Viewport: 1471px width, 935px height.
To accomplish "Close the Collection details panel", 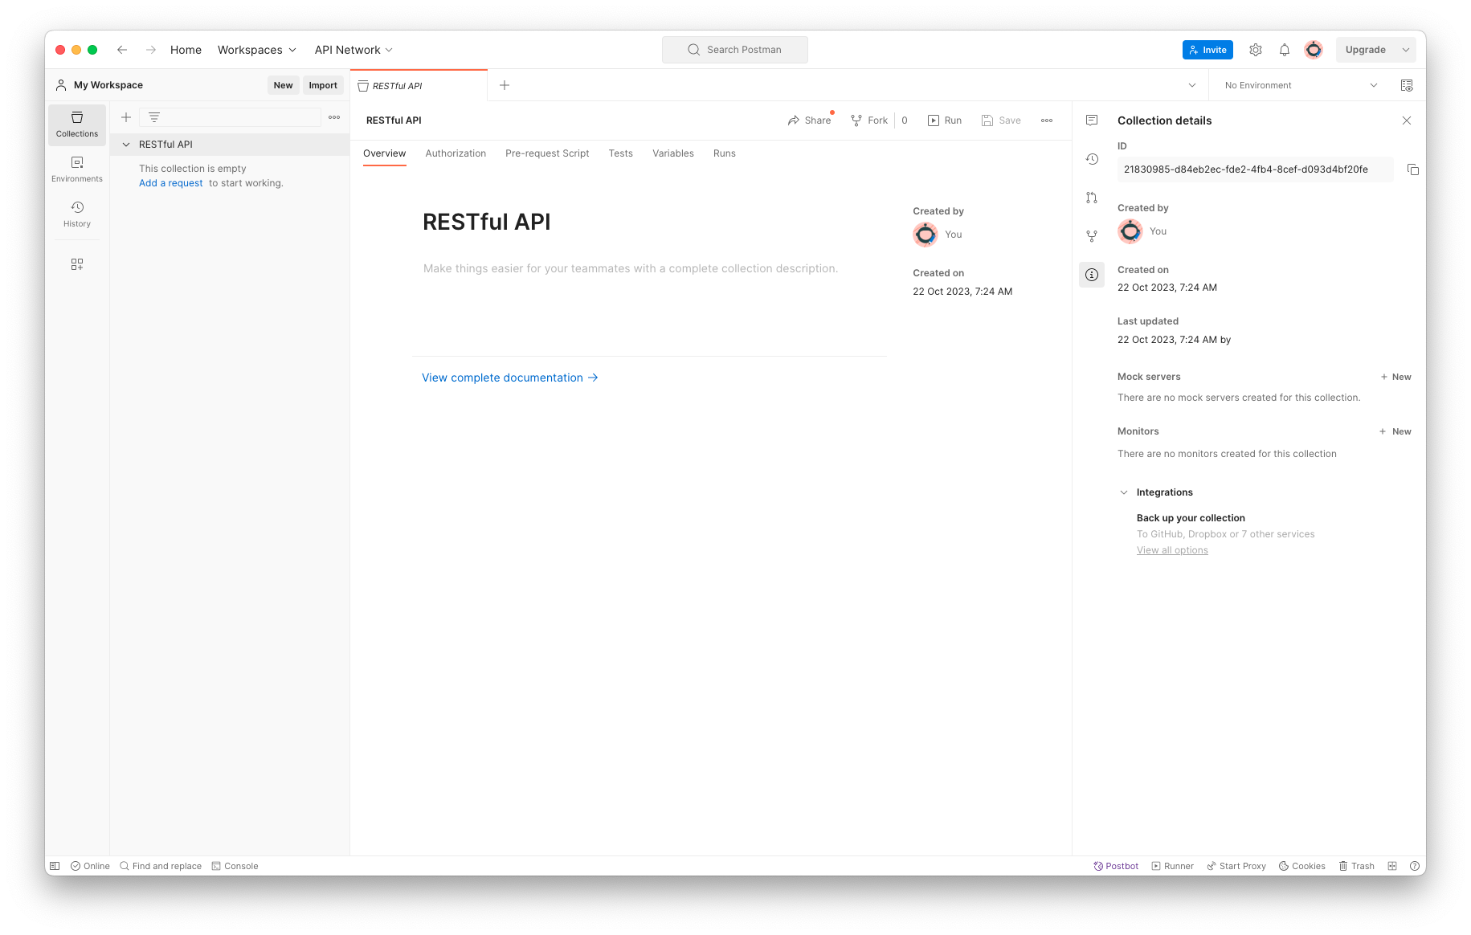I will pos(1407,120).
